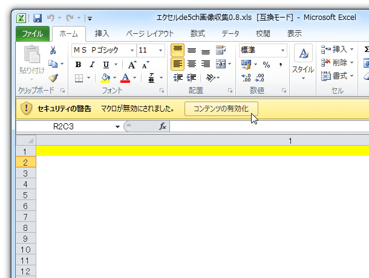Click the text orientation icon
Screen dimensions: 369x278
211,77
